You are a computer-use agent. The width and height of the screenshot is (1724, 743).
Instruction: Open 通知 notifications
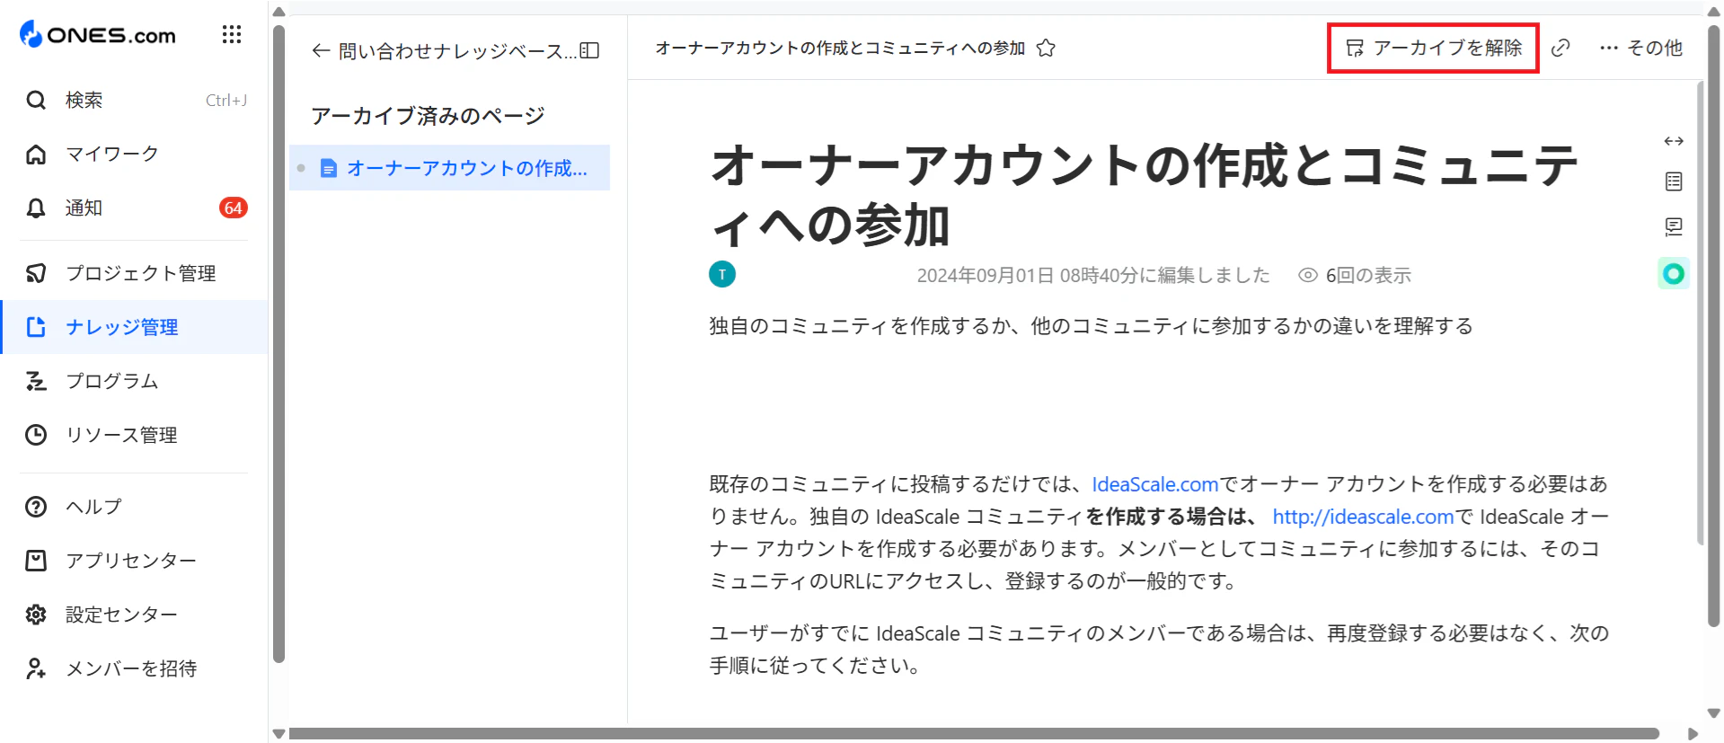(135, 208)
